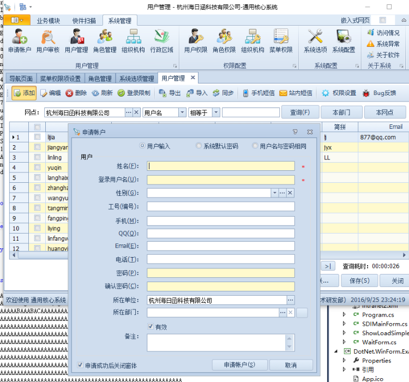
Task: Focus the 手机(M) input field
Action: click(x=221, y=221)
